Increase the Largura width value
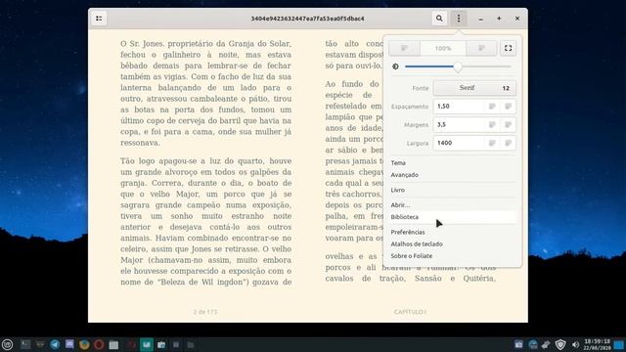Screen dimensions: 626x352 pyautogui.click(x=508, y=143)
